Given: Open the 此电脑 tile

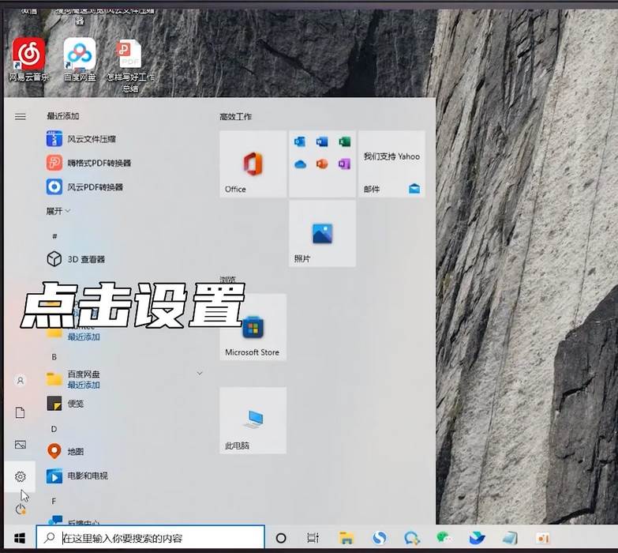Looking at the screenshot, I should tap(253, 420).
